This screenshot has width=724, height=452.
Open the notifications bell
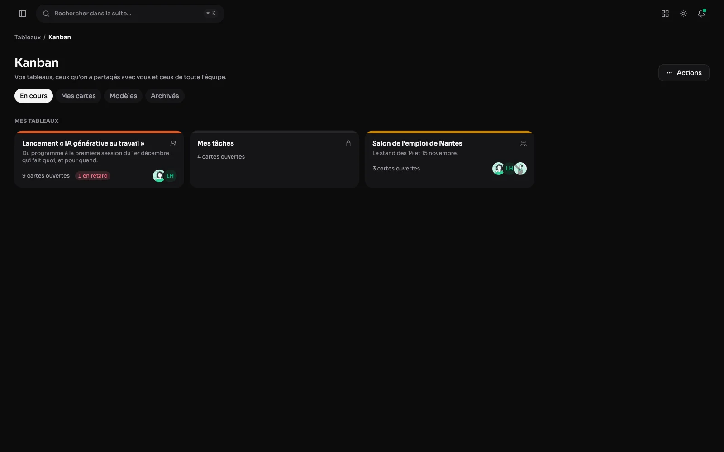click(x=701, y=14)
